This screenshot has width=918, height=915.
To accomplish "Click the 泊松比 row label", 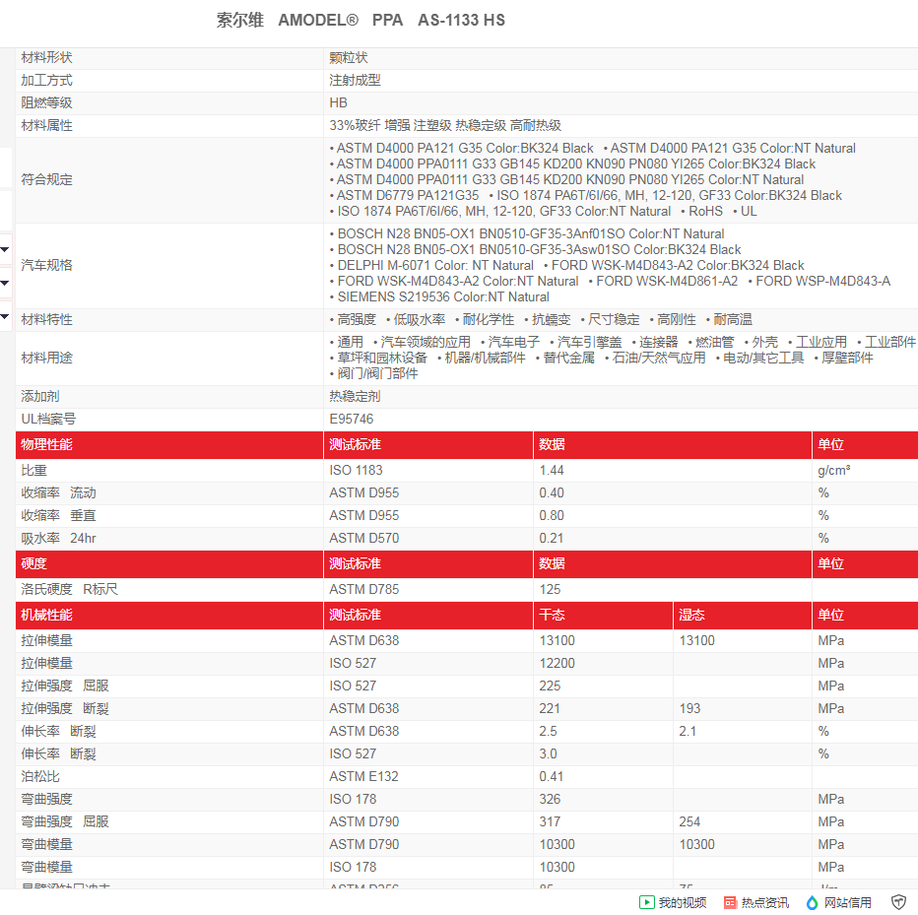I will (40, 776).
